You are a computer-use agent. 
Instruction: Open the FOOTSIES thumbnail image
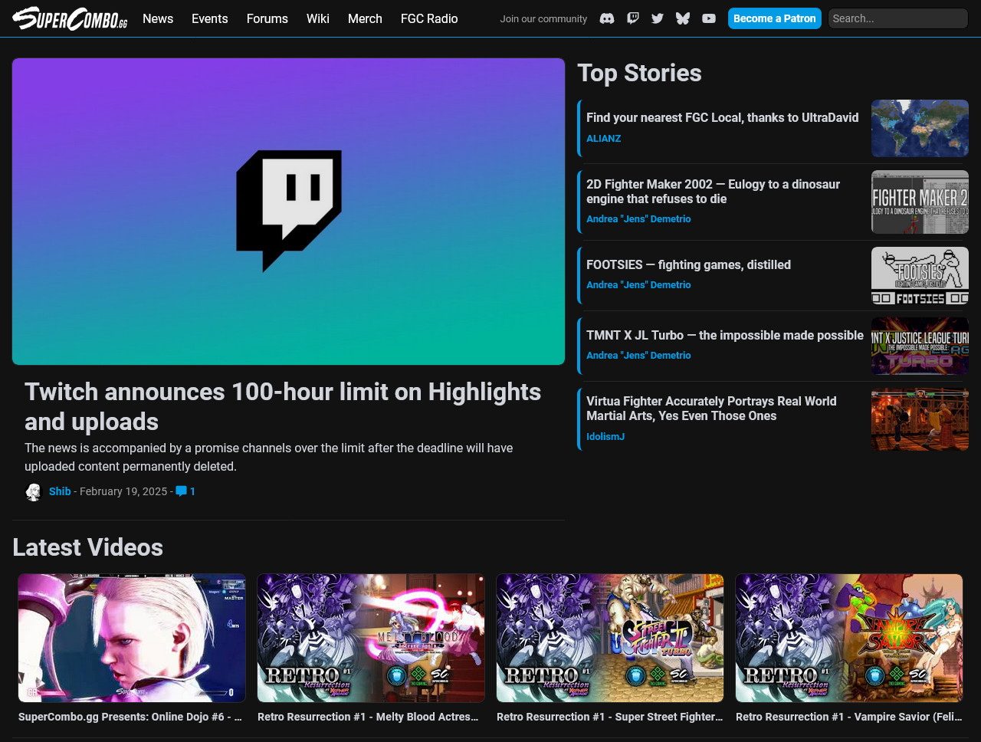[920, 275]
